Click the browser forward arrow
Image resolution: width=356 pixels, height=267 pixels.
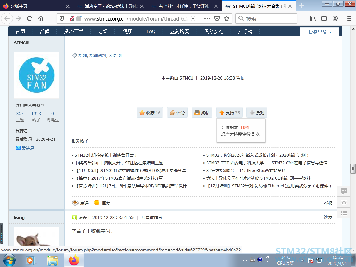(x=18, y=18)
